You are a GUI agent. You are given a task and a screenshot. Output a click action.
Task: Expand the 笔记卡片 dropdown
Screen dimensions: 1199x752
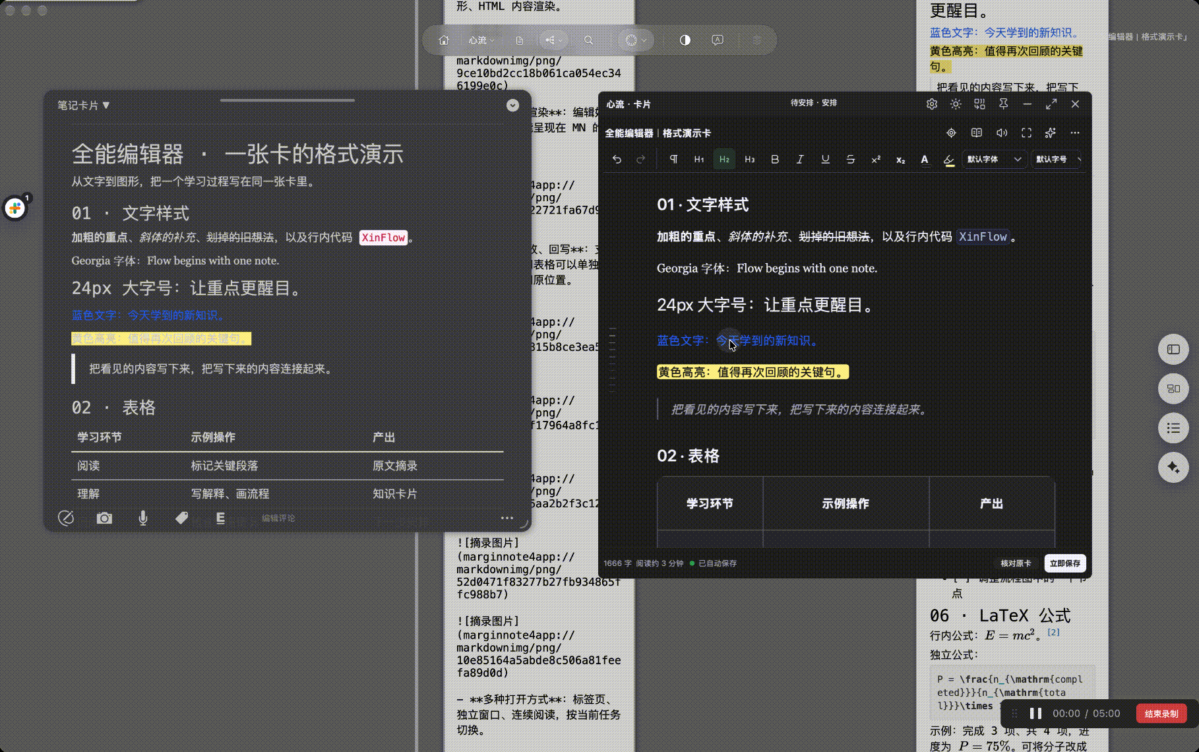(83, 106)
